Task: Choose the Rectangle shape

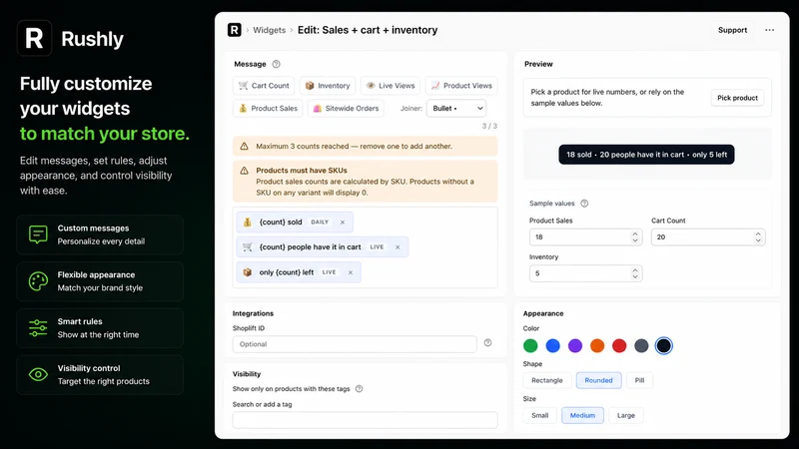Action: point(547,380)
